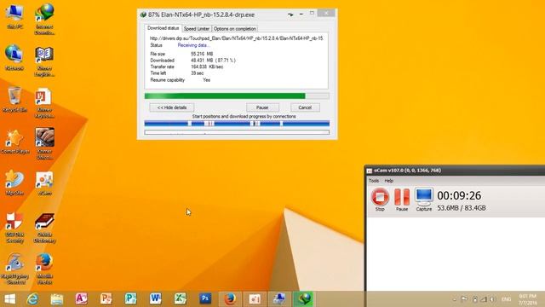Select the USB Disk Security desktop shortcut
This screenshot has height=307, width=545.
point(14,228)
